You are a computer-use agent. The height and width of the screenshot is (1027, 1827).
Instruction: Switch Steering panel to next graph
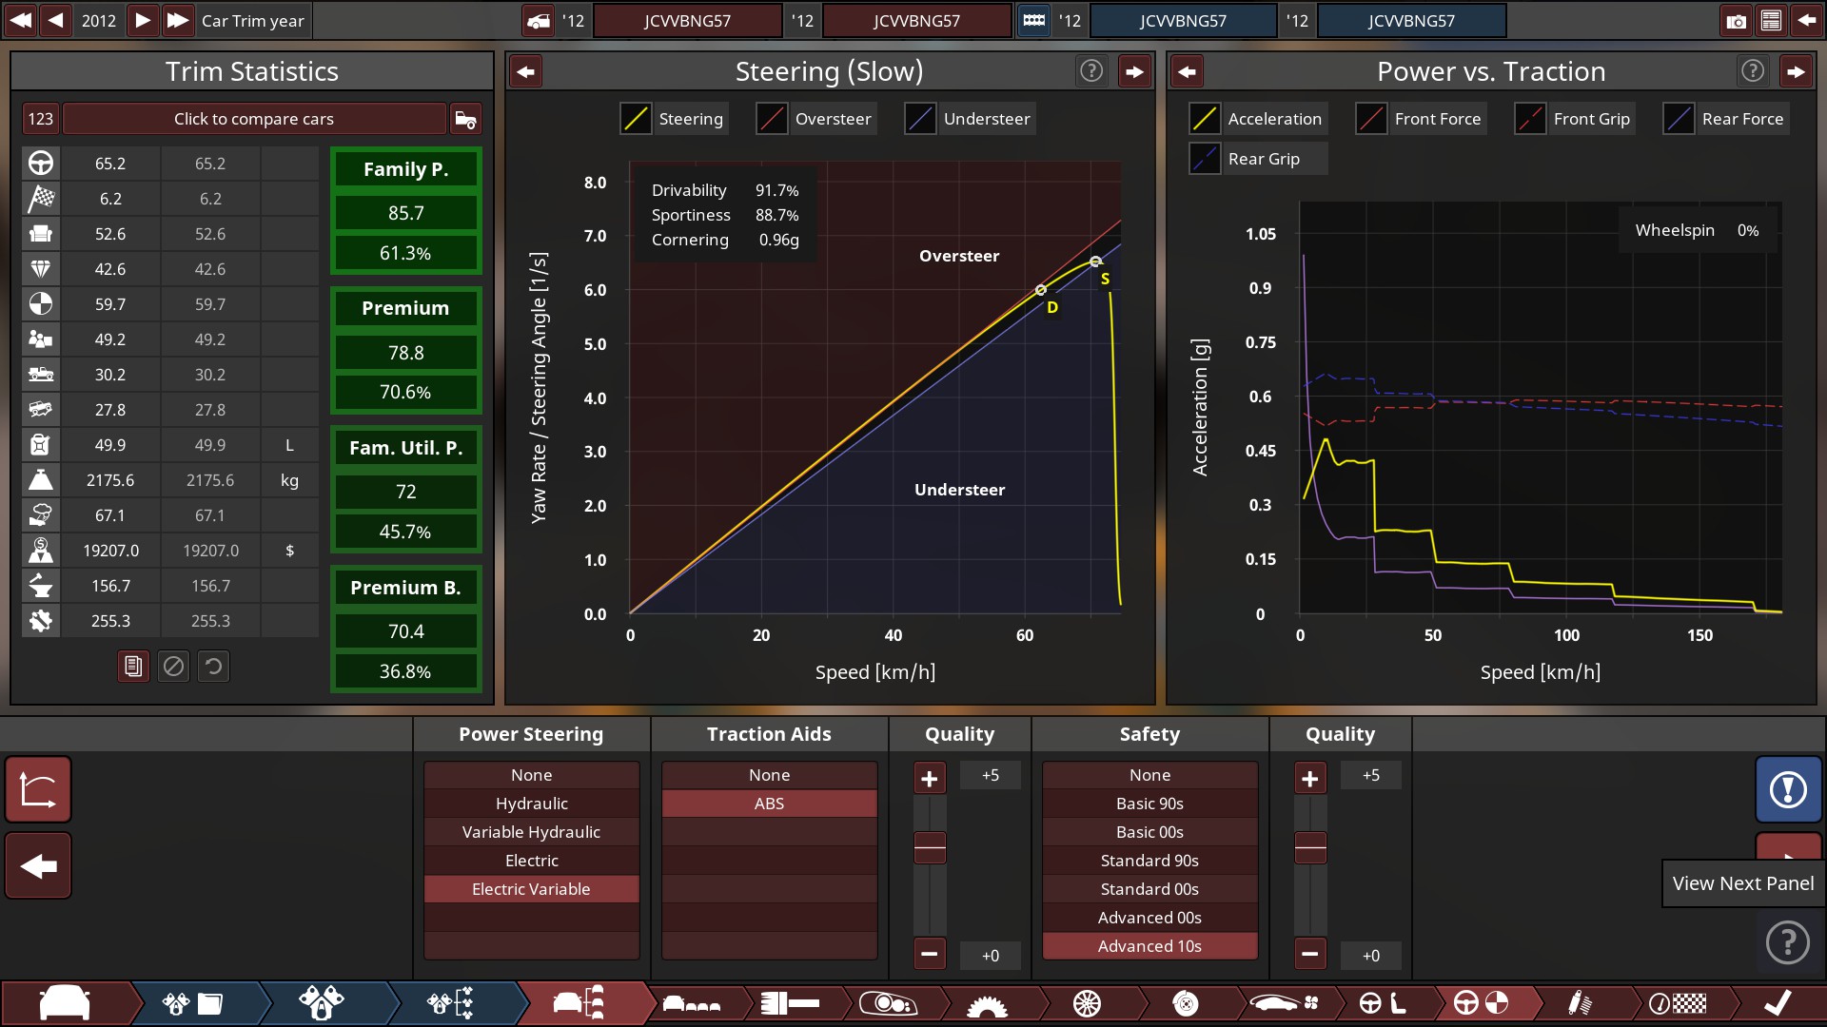[1134, 71]
